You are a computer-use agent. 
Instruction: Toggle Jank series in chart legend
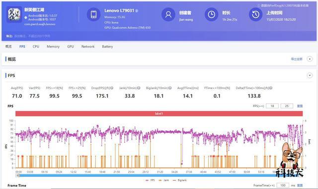164,180
